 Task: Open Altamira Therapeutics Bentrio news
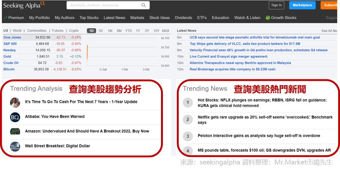240,63
